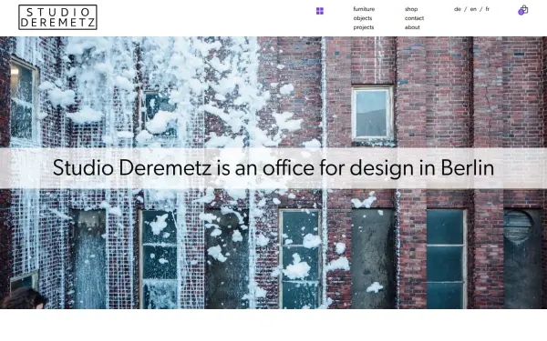Click the 'Studio Deremetz is an office' headline
This screenshot has height=341, width=547.
click(273, 167)
